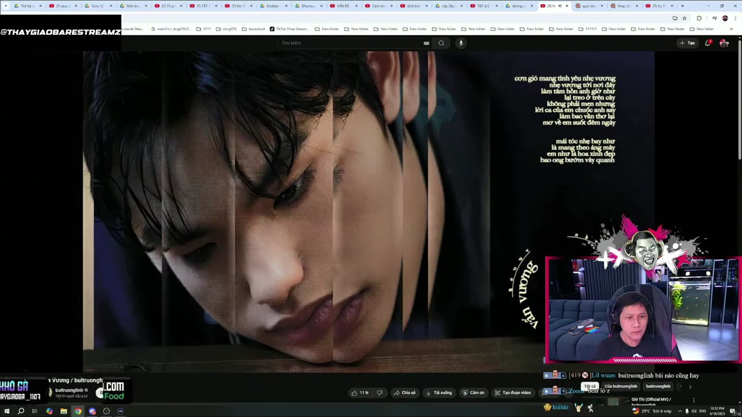Click the dislike thumbs-down button

tap(380, 393)
